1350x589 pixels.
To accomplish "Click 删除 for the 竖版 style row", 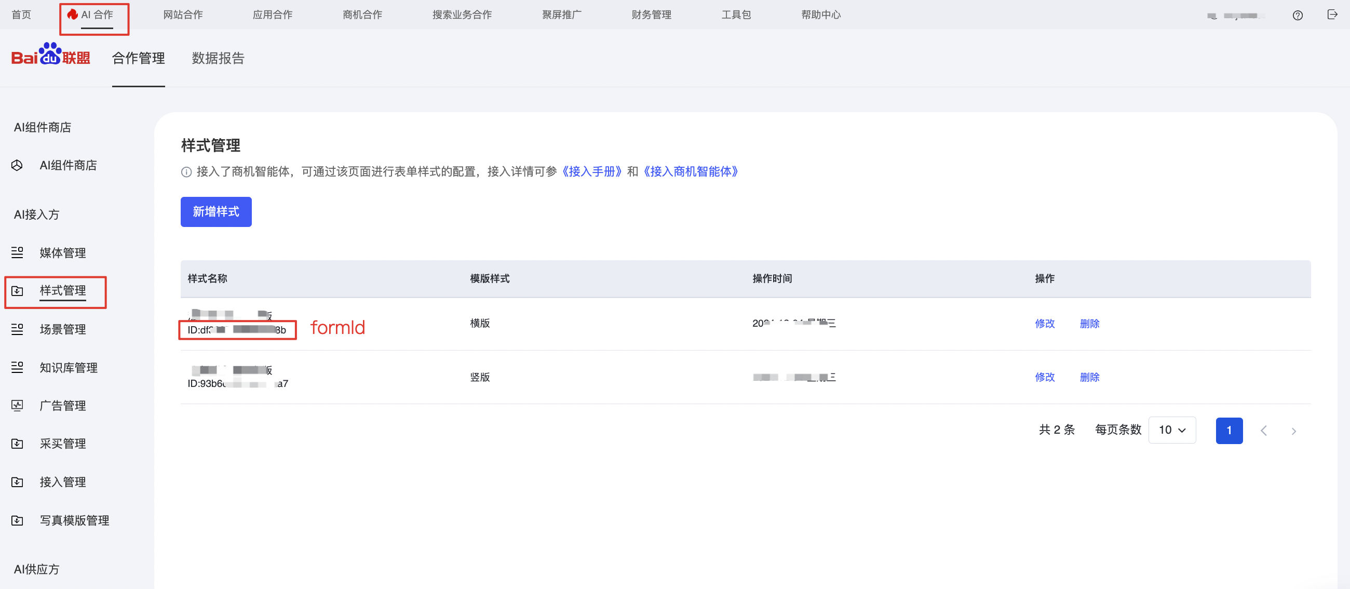I will pos(1089,377).
